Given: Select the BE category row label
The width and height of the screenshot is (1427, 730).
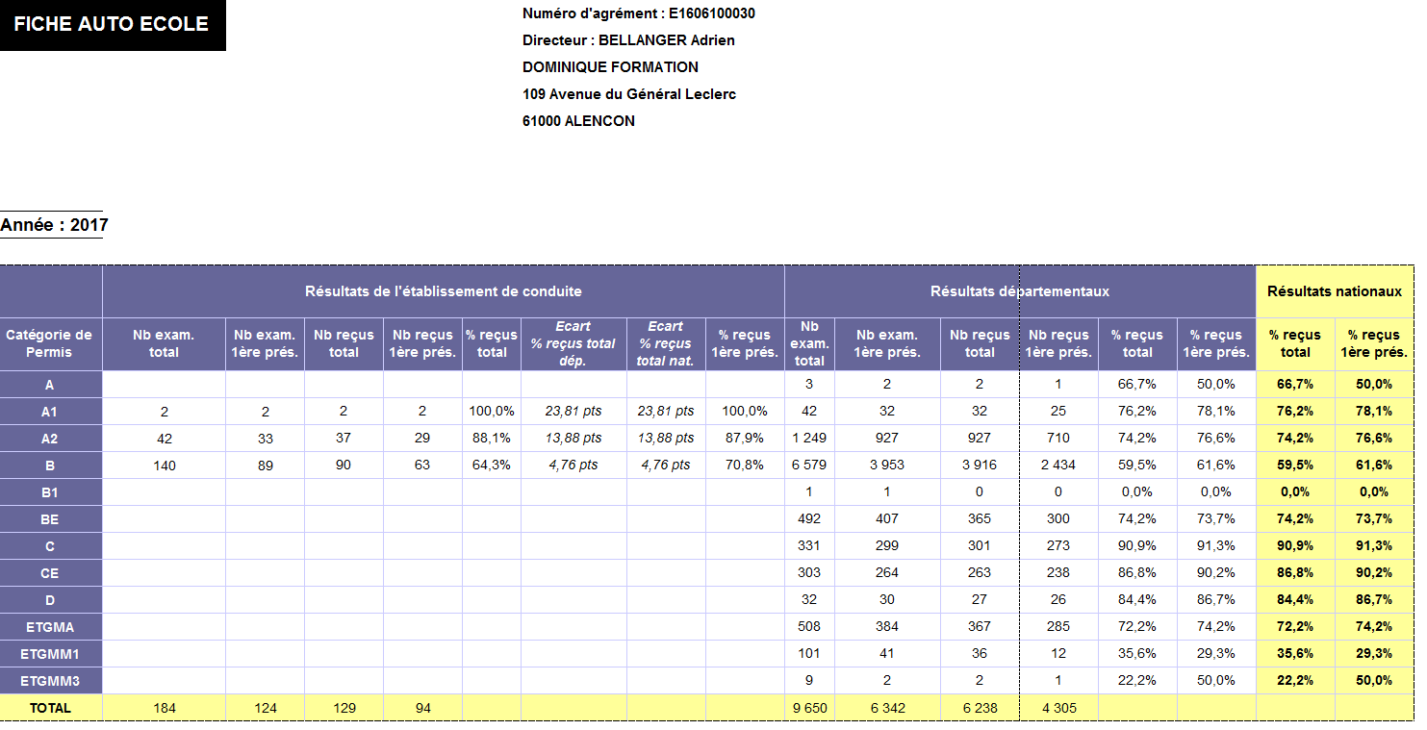Looking at the screenshot, I should pos(49,519).
